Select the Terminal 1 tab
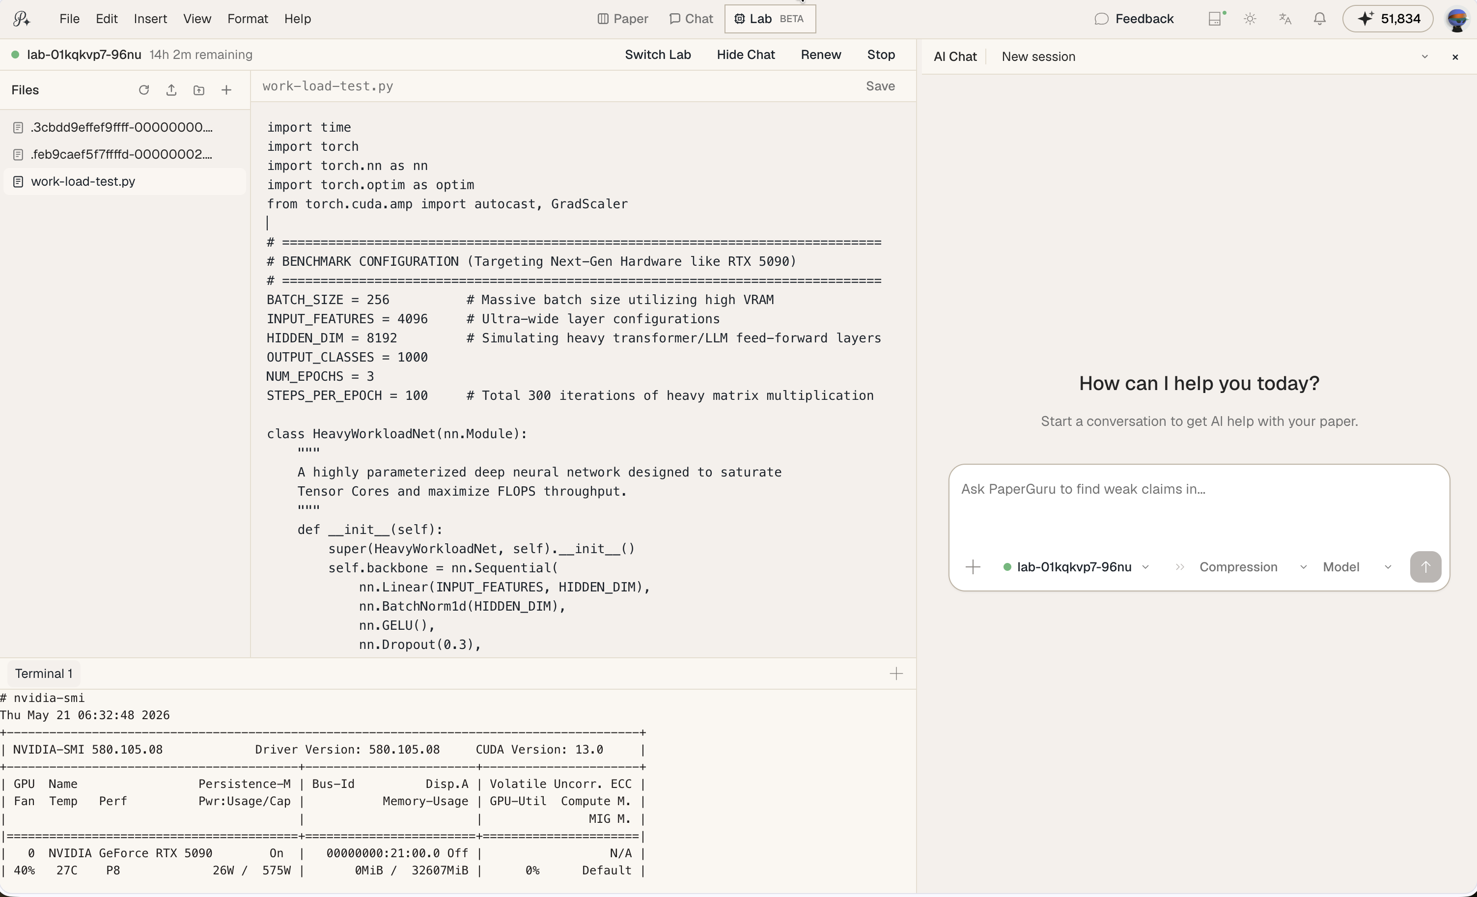Image resolution: width=1477 pixels, height=897 pixels. pyautogui.click(x=44, y=674)
